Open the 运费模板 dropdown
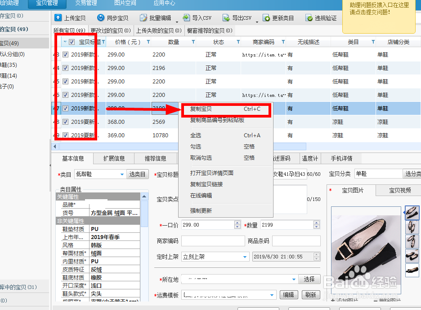This screenshot has width=421, height=310. point(228,295)
